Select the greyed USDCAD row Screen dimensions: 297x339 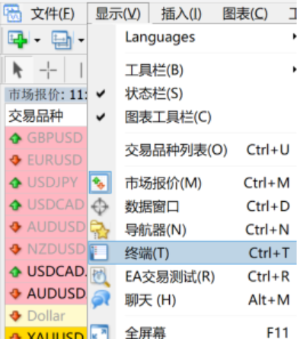[46, 204]
